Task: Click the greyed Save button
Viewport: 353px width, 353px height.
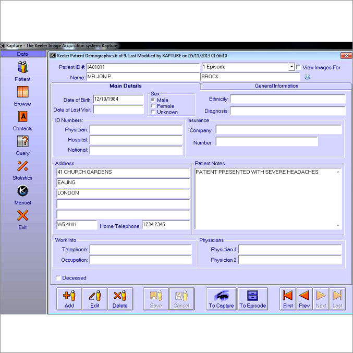Action: click(x=156, y=299)
